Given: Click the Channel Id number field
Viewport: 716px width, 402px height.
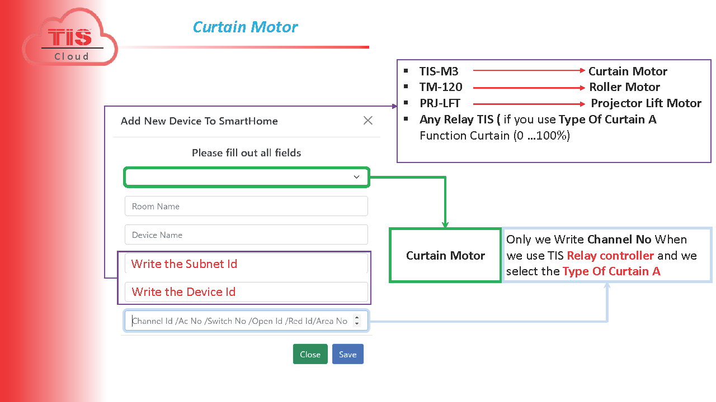Looking at the screenshot, I should click(x=246, y=321).
